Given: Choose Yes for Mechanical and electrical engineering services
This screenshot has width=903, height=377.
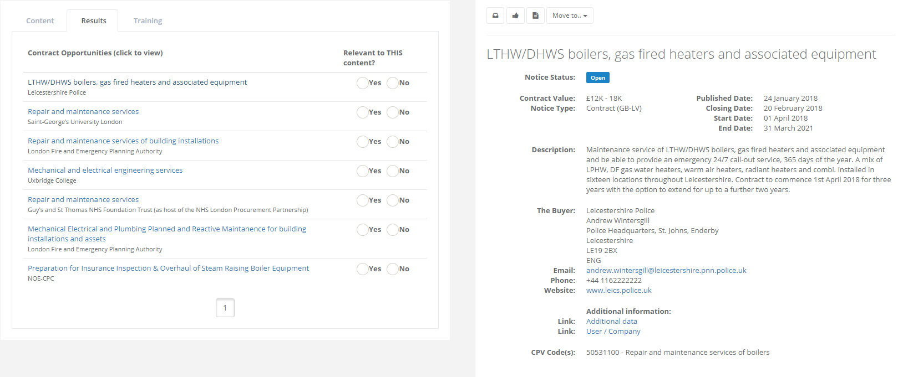Looking at the screenshot, I should pyautogui.click(x=363, y=171).
